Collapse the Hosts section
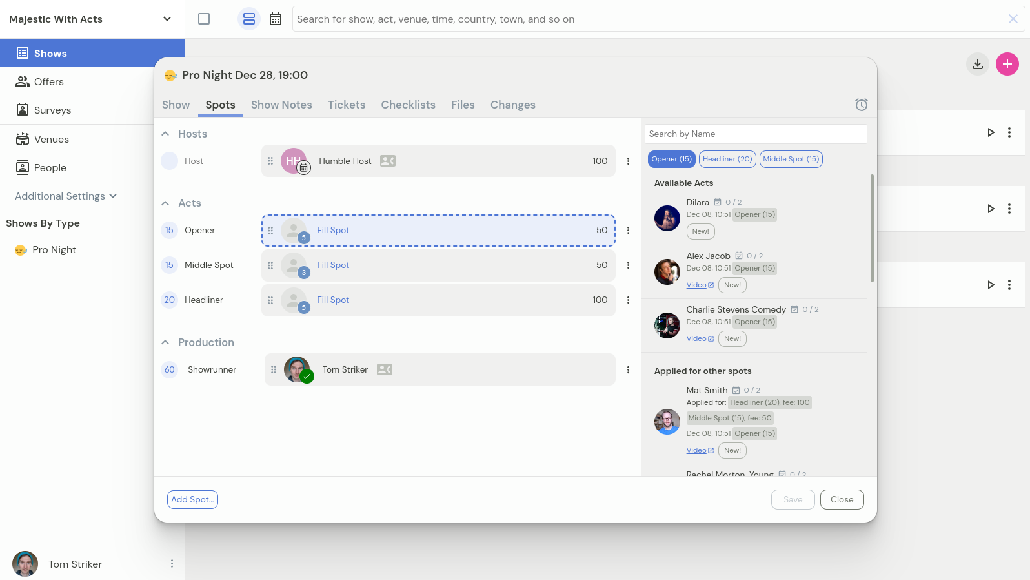The image size is (1030, 580). click(x=166, y=134)
